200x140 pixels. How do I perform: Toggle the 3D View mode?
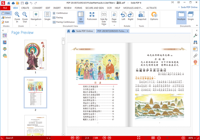point(81,17)
